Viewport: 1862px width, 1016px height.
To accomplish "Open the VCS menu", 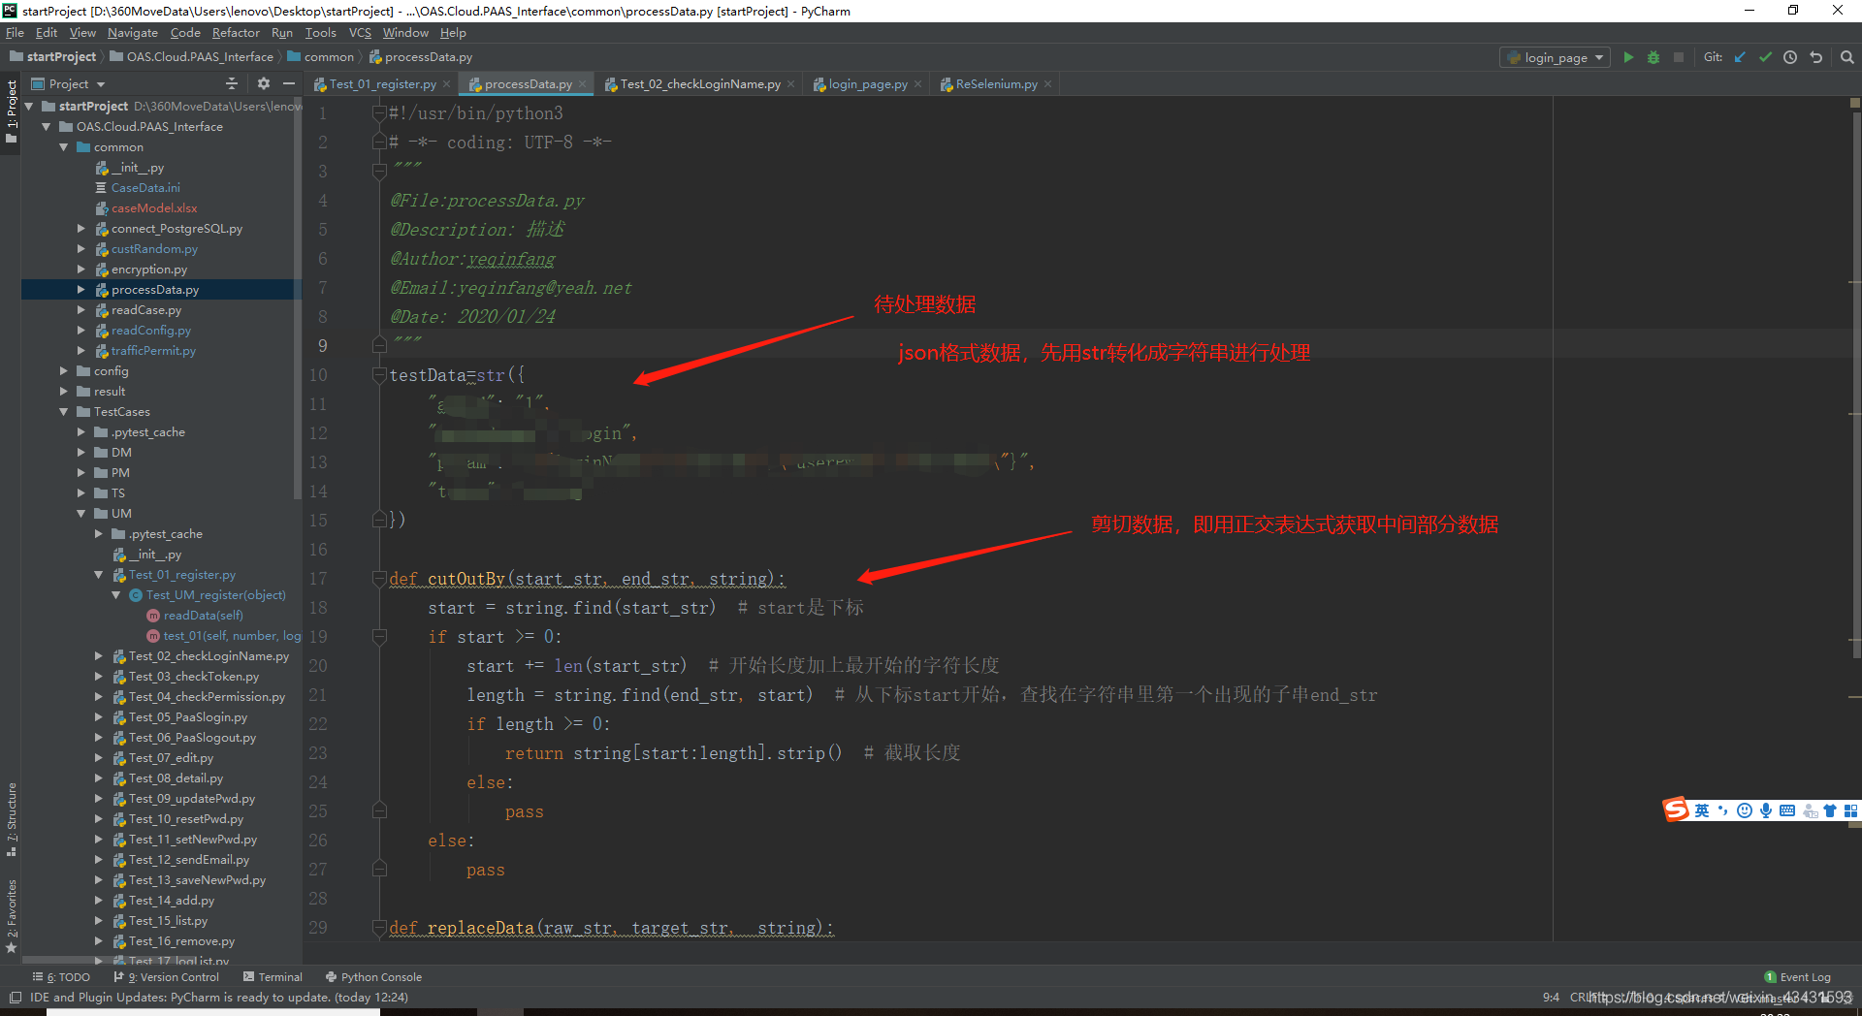I will coord(360,33).
